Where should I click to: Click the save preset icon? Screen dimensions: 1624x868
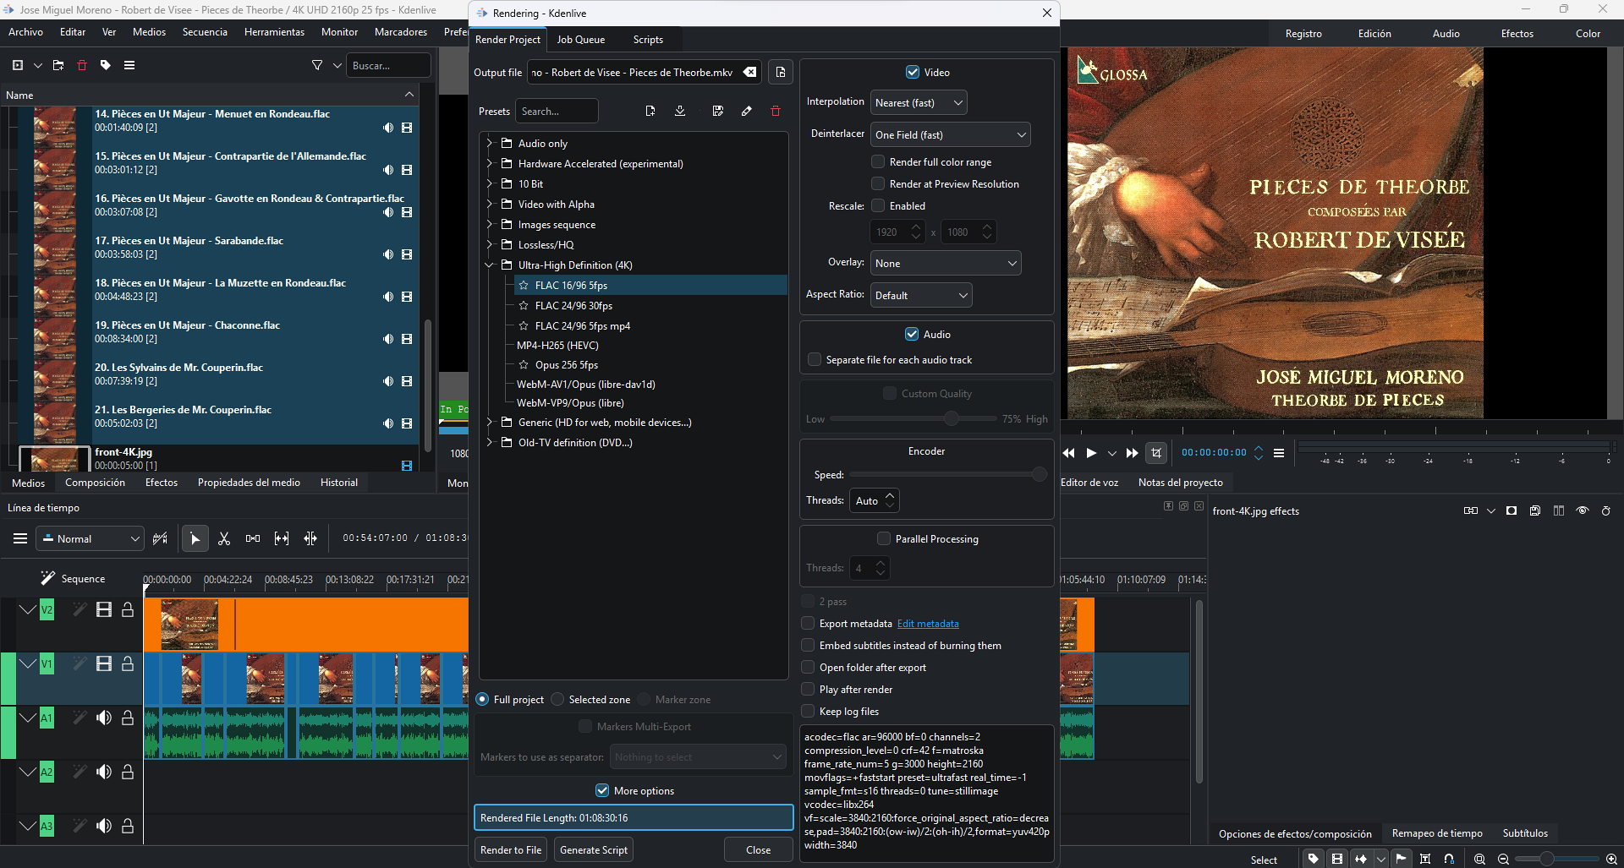click(x=717, y=111)
